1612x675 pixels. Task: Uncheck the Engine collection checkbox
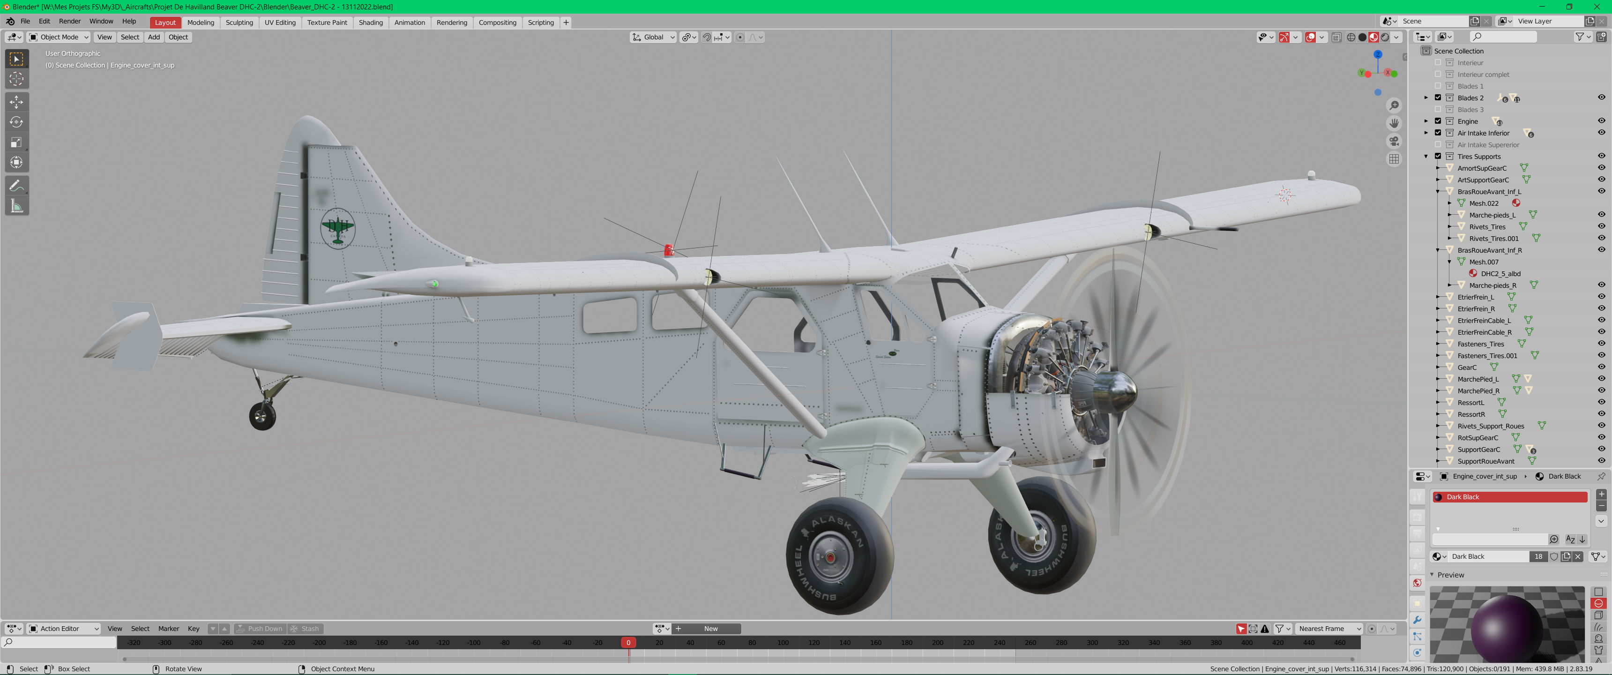(1438, 121)
